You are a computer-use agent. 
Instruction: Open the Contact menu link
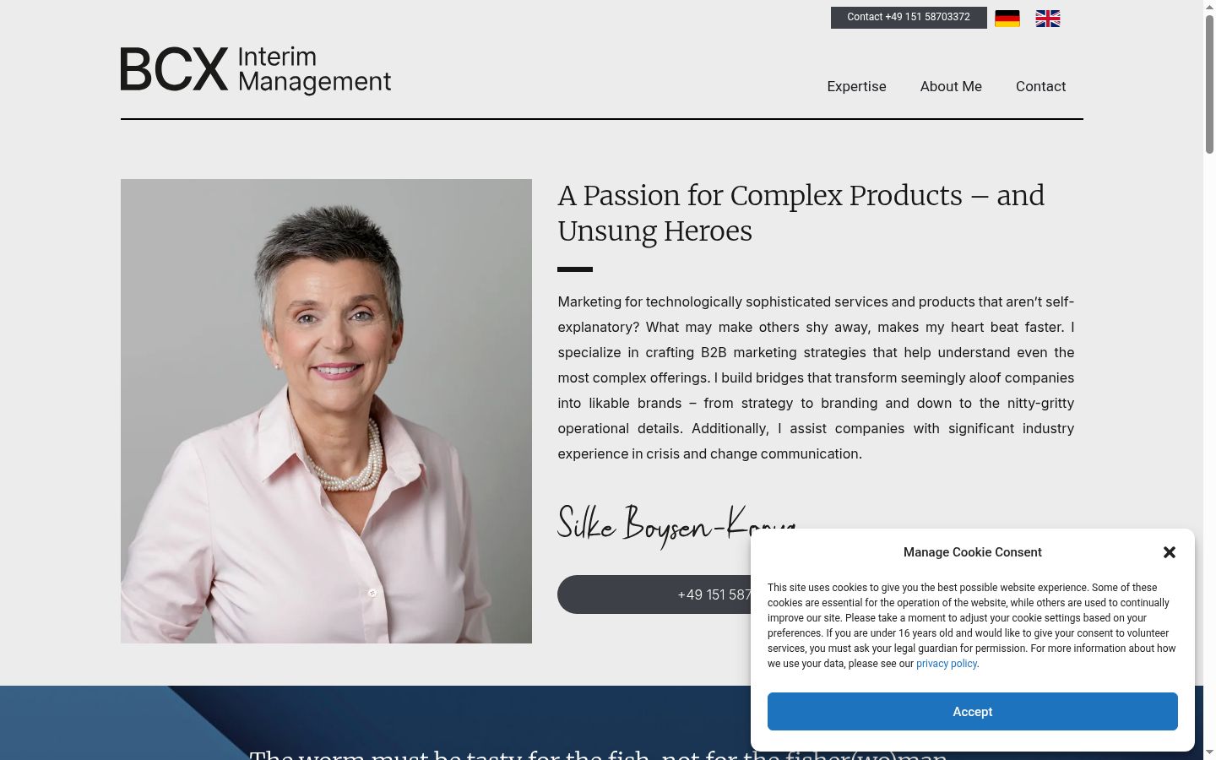[x=1040, y=86]
